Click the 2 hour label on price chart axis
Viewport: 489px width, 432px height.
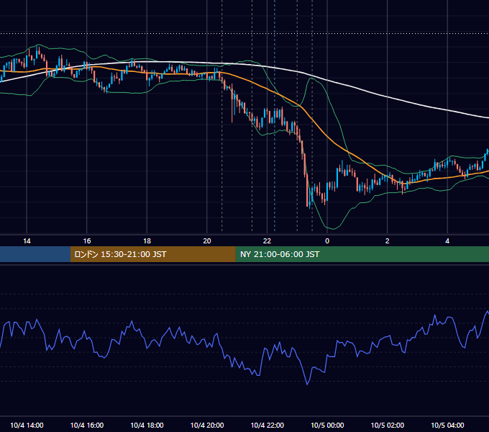[387, 241]
